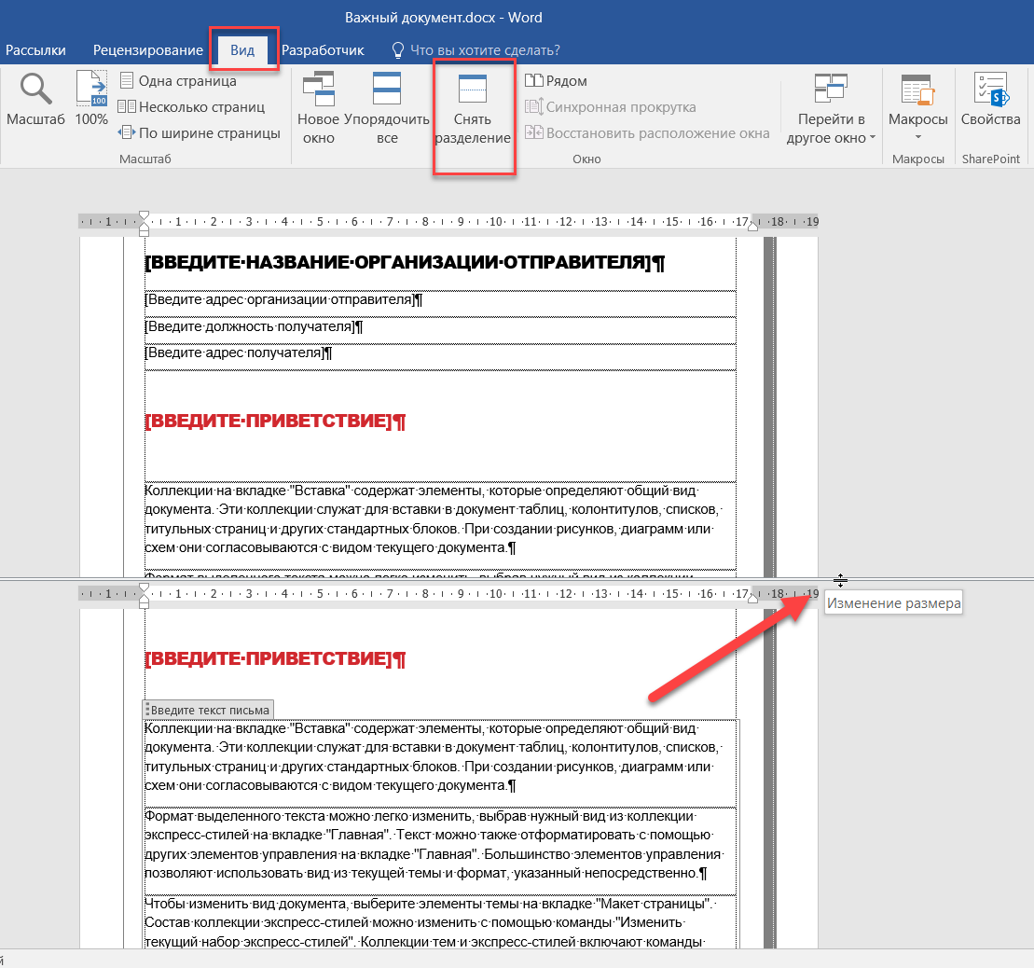
Task: Open Перейти в другое окно dropdown
Action: pos(831,109)
